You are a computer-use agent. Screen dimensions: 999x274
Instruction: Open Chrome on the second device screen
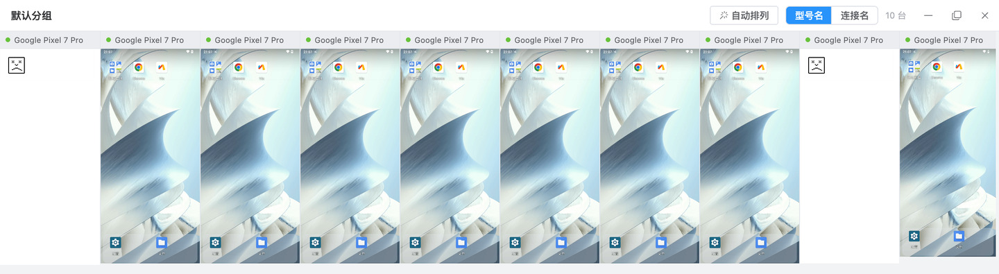coord(138,67)
